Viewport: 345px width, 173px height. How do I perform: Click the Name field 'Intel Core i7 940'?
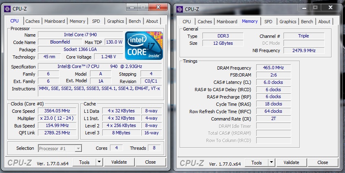click(x=80, y=35)
